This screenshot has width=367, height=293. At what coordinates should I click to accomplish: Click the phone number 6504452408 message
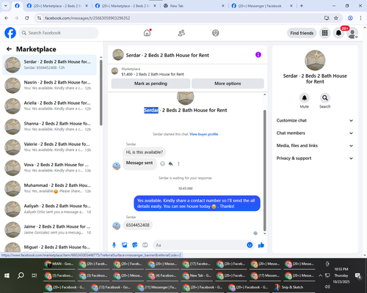(x=137, y=225)
